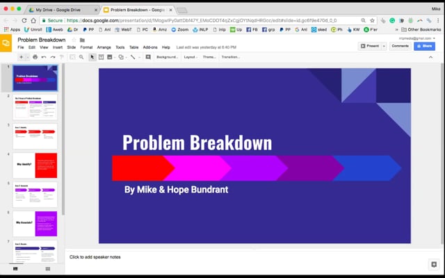Switch to grid view of slides

48,268
